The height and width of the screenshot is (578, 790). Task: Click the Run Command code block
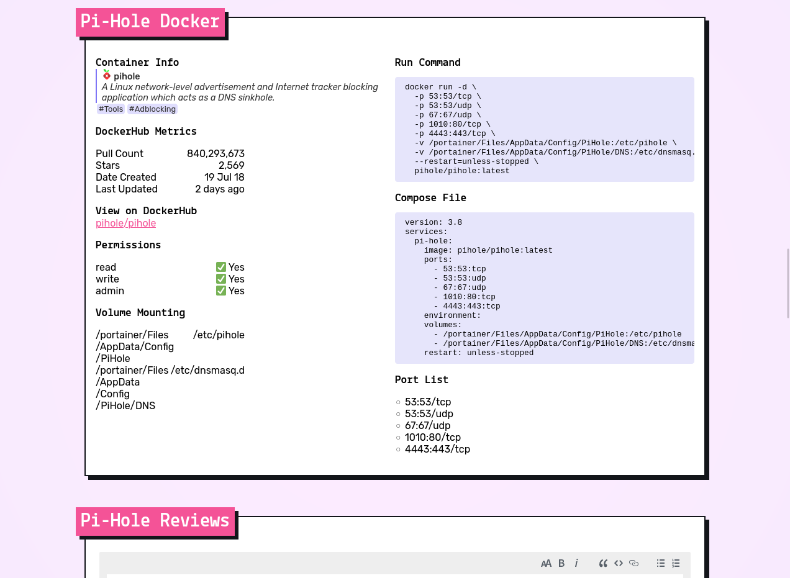[x=545, y=129]
